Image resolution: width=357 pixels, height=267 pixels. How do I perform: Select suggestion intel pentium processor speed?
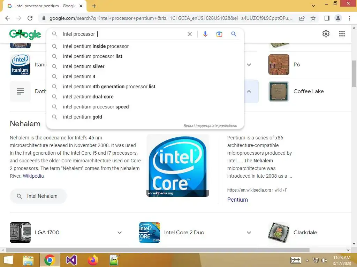[x=145, y=107]
